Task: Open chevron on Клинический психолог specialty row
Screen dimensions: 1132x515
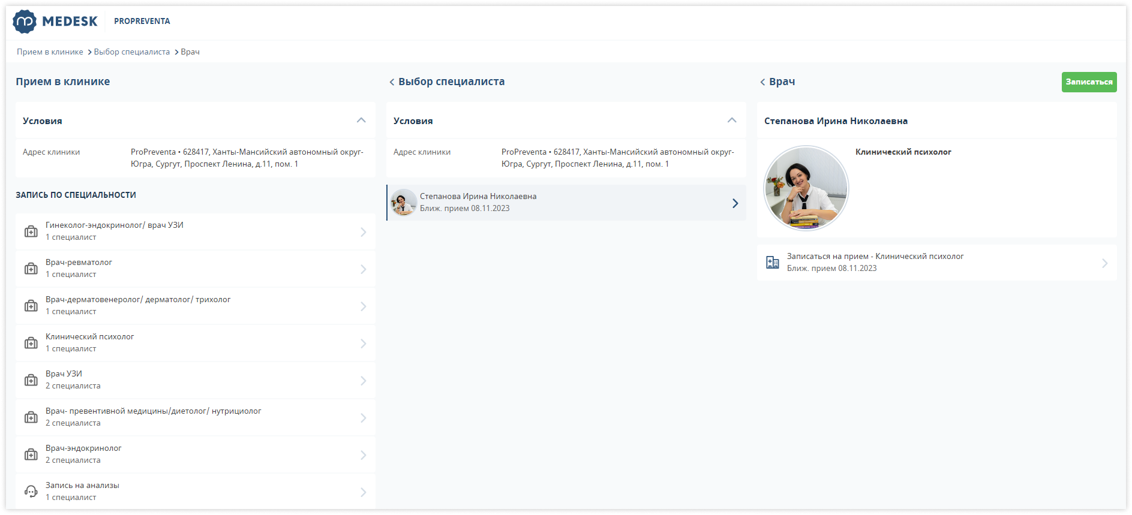Action: point(364,344)
